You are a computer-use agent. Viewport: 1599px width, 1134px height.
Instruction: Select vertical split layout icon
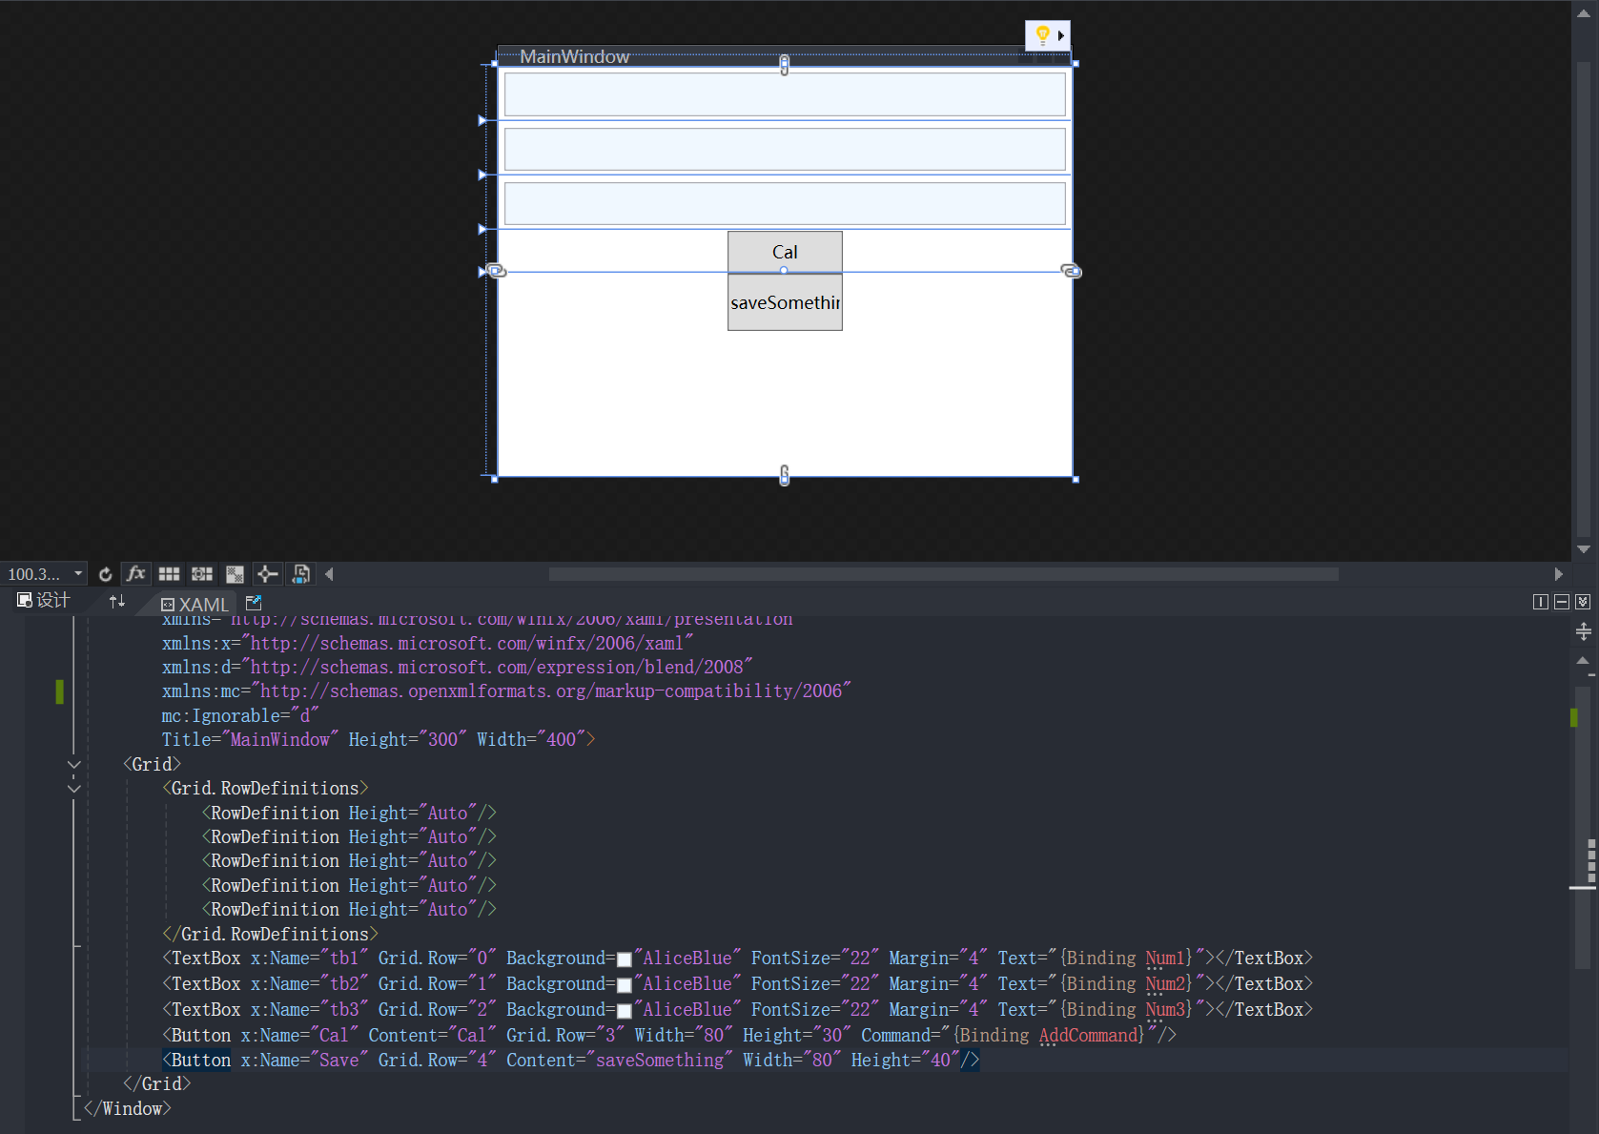click(1540, 602)
